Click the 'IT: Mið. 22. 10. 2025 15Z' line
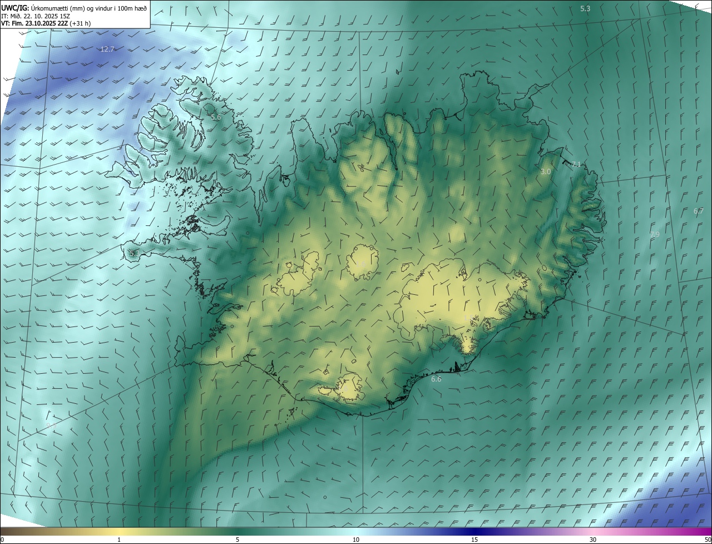712x544 pixels. (36, 17)
